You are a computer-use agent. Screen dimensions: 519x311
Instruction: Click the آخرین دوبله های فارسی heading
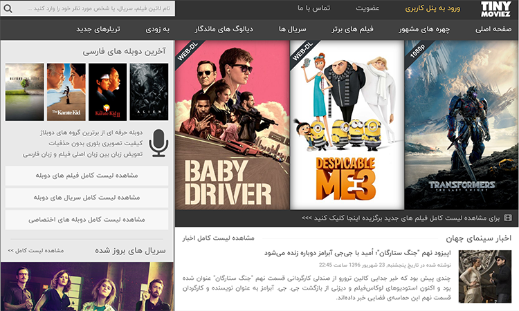click(x=124, y=51)
